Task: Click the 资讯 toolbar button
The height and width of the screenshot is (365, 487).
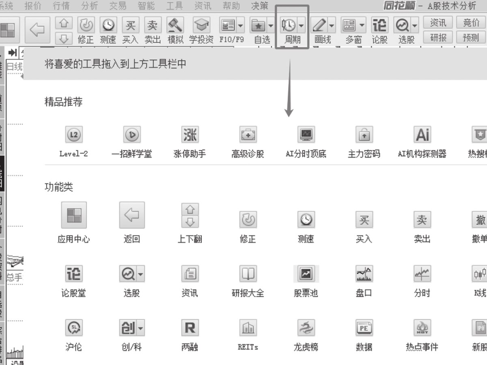Action: (438, 22)
